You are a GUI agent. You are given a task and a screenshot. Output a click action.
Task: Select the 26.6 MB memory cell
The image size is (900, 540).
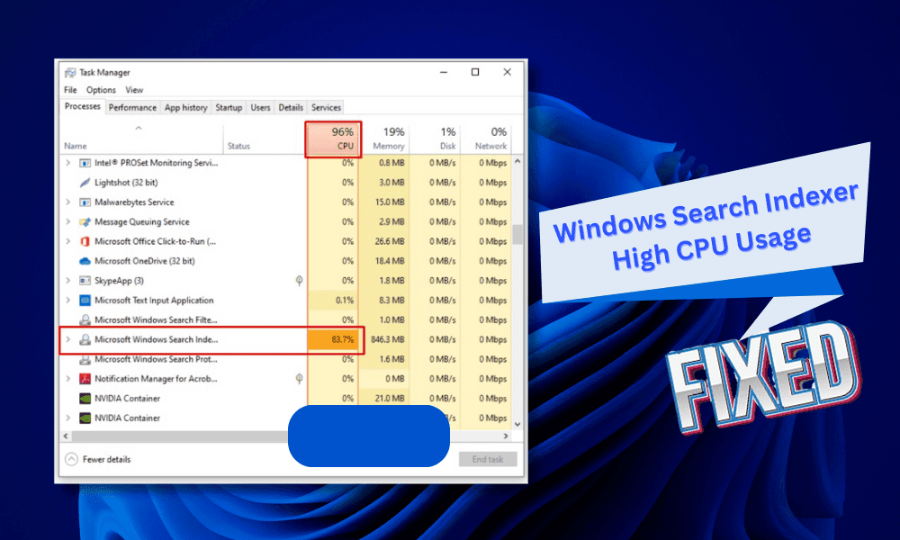point(384,241)
